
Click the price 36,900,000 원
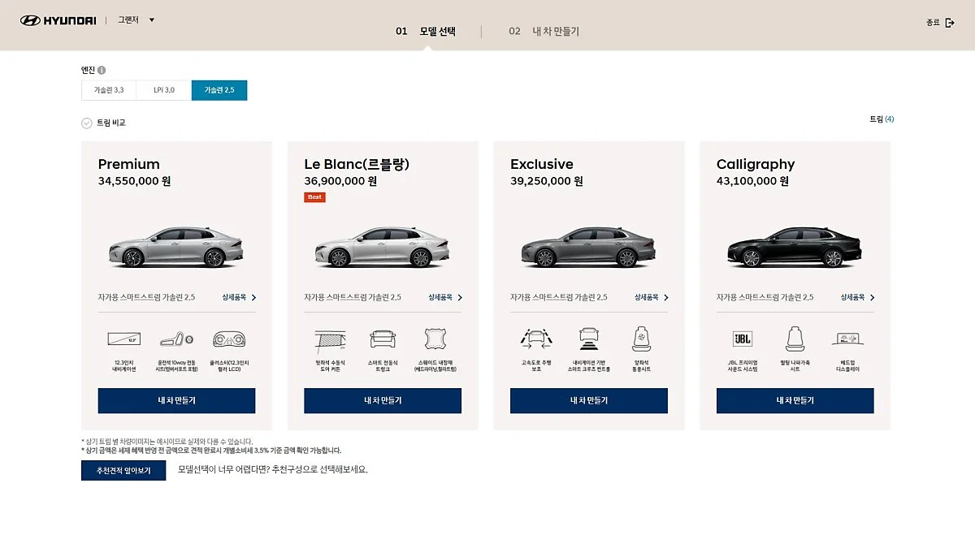[x=340, y=181]
